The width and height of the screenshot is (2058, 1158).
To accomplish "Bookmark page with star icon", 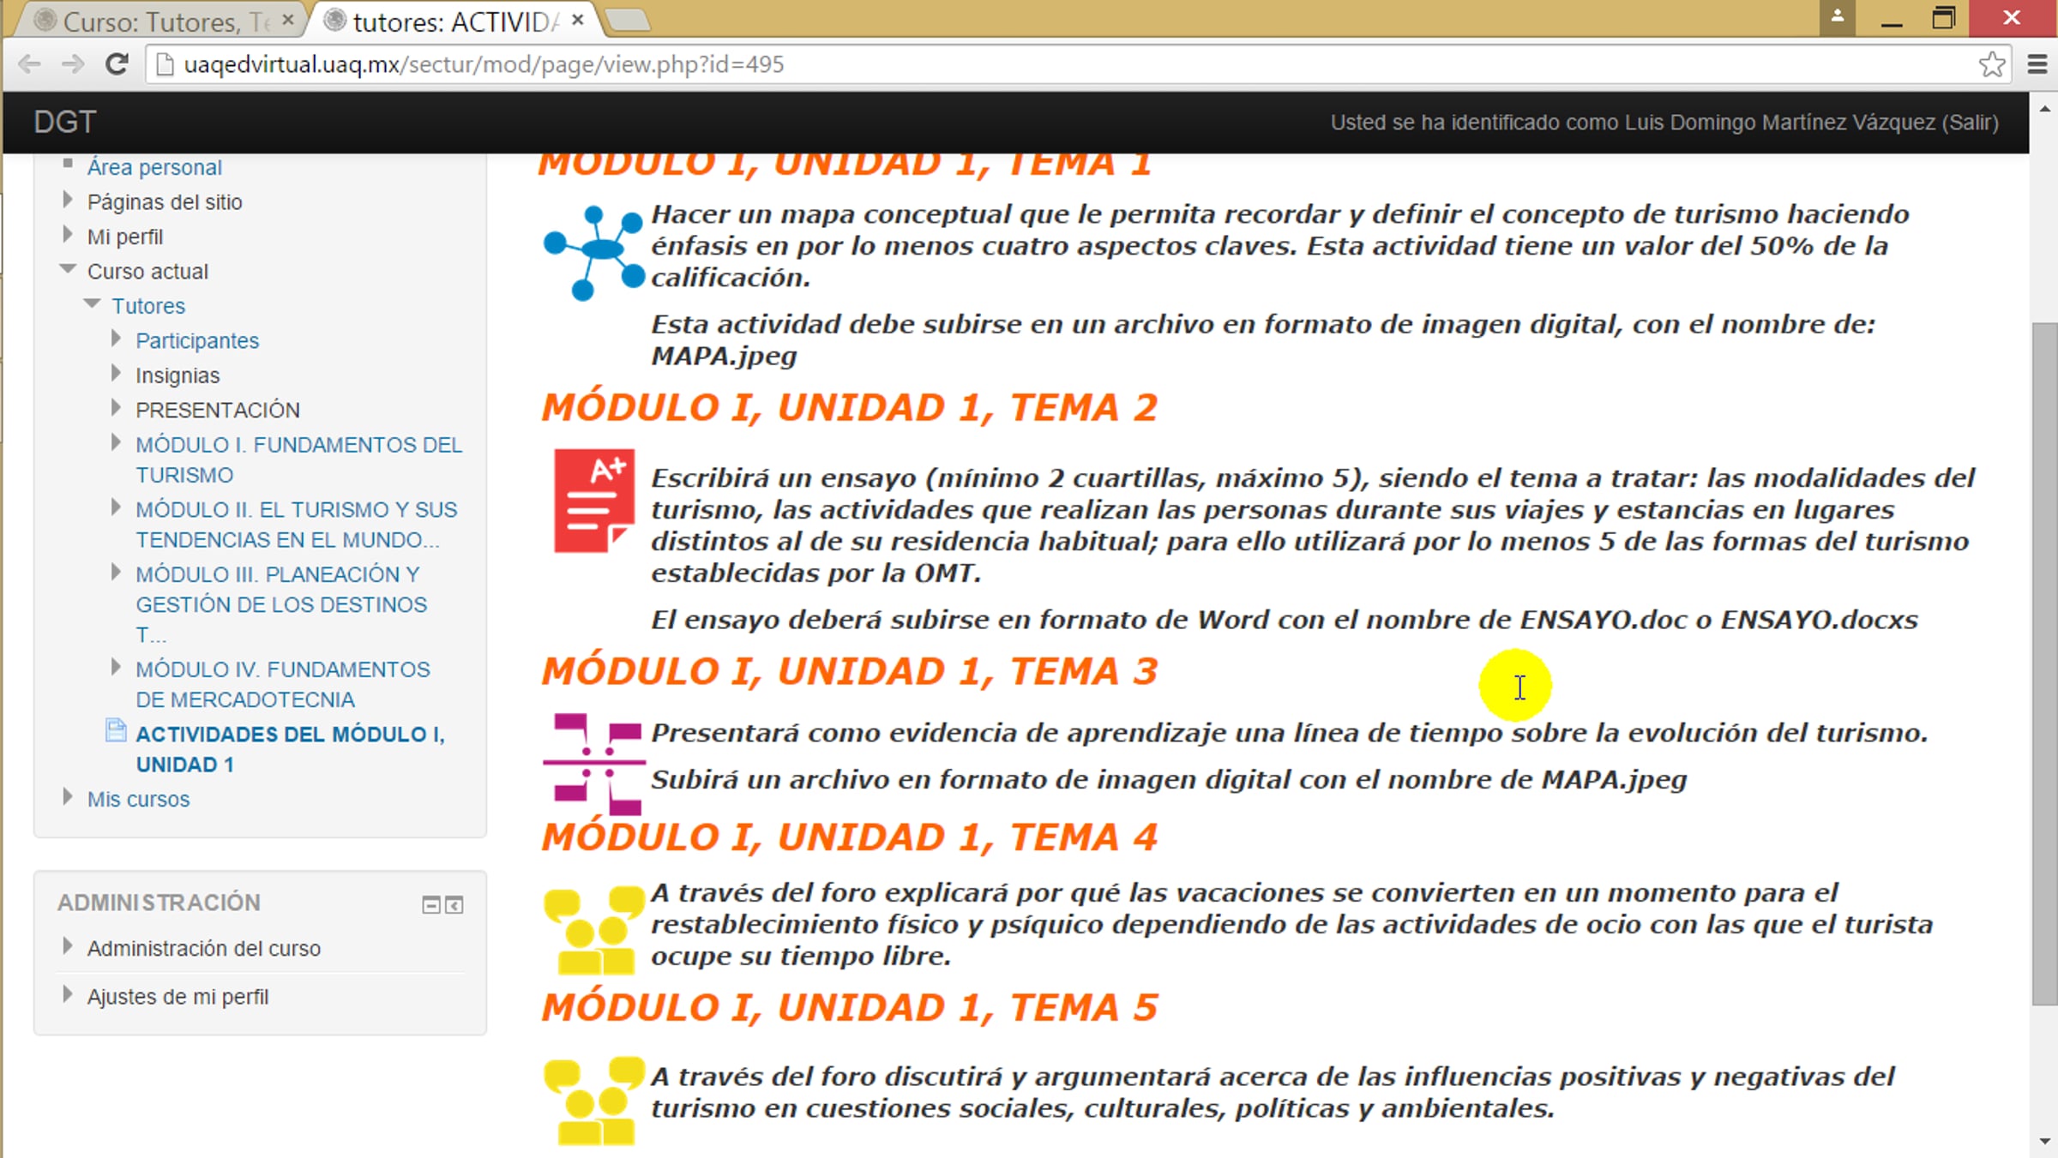I will click(1991, 64).
